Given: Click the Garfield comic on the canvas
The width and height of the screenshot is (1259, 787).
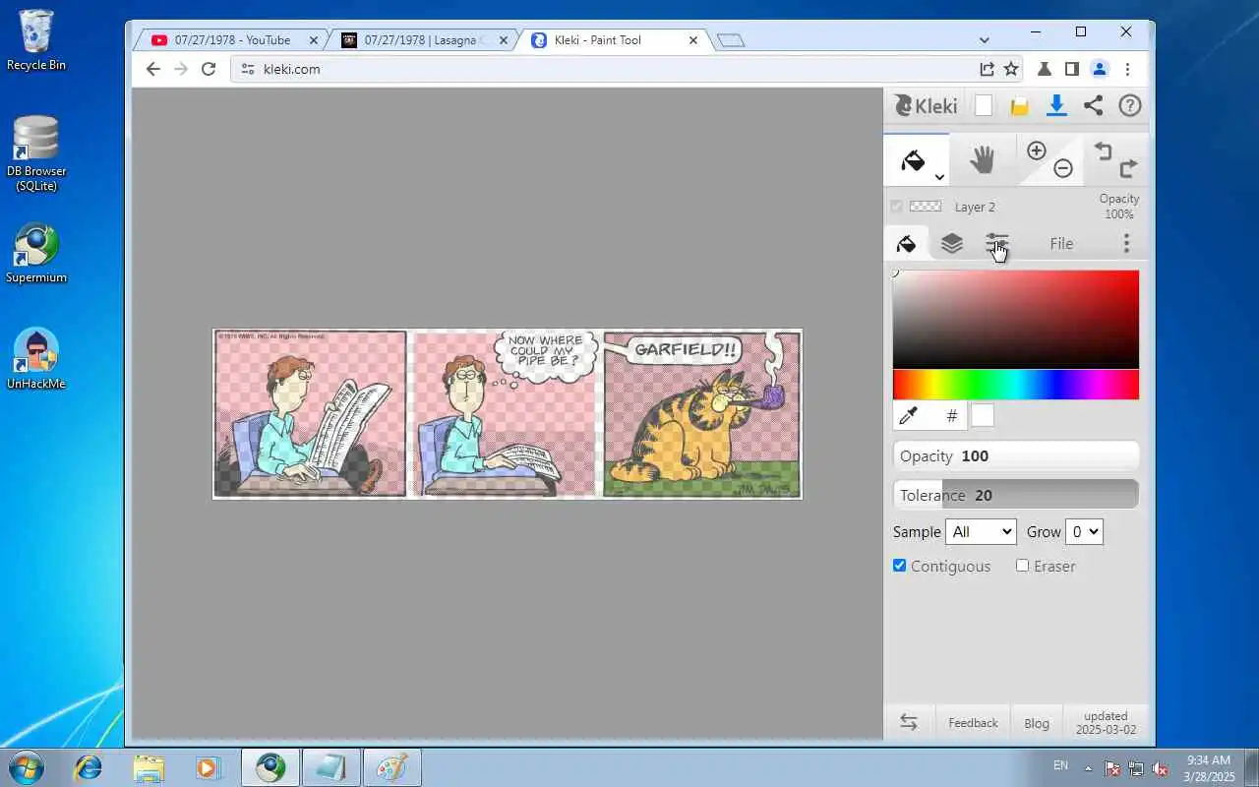Looking at the screenshot, I should click(x=508, y=414).
